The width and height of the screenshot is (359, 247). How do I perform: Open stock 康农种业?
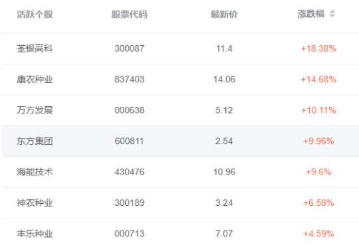click(x=35, y=80)
